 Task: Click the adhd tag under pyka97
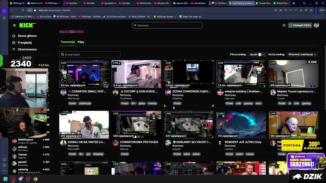187,154
